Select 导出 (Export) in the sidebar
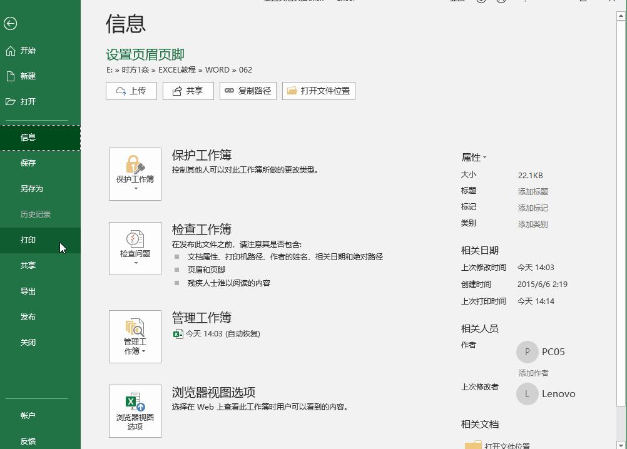 pos(28,291)
